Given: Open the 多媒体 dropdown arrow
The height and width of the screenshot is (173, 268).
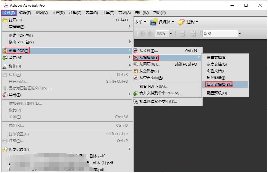Looking at the screenshot, I should click(x=173, y=22).
